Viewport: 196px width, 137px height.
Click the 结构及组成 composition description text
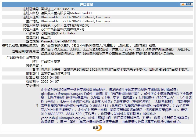tap(99, 45)
